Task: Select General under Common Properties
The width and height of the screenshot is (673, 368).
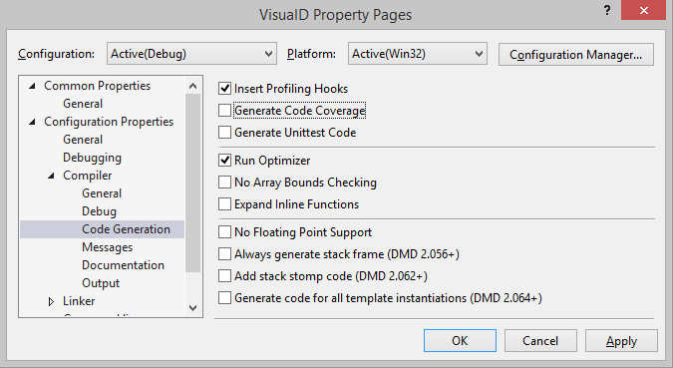Action: point(83,104)
